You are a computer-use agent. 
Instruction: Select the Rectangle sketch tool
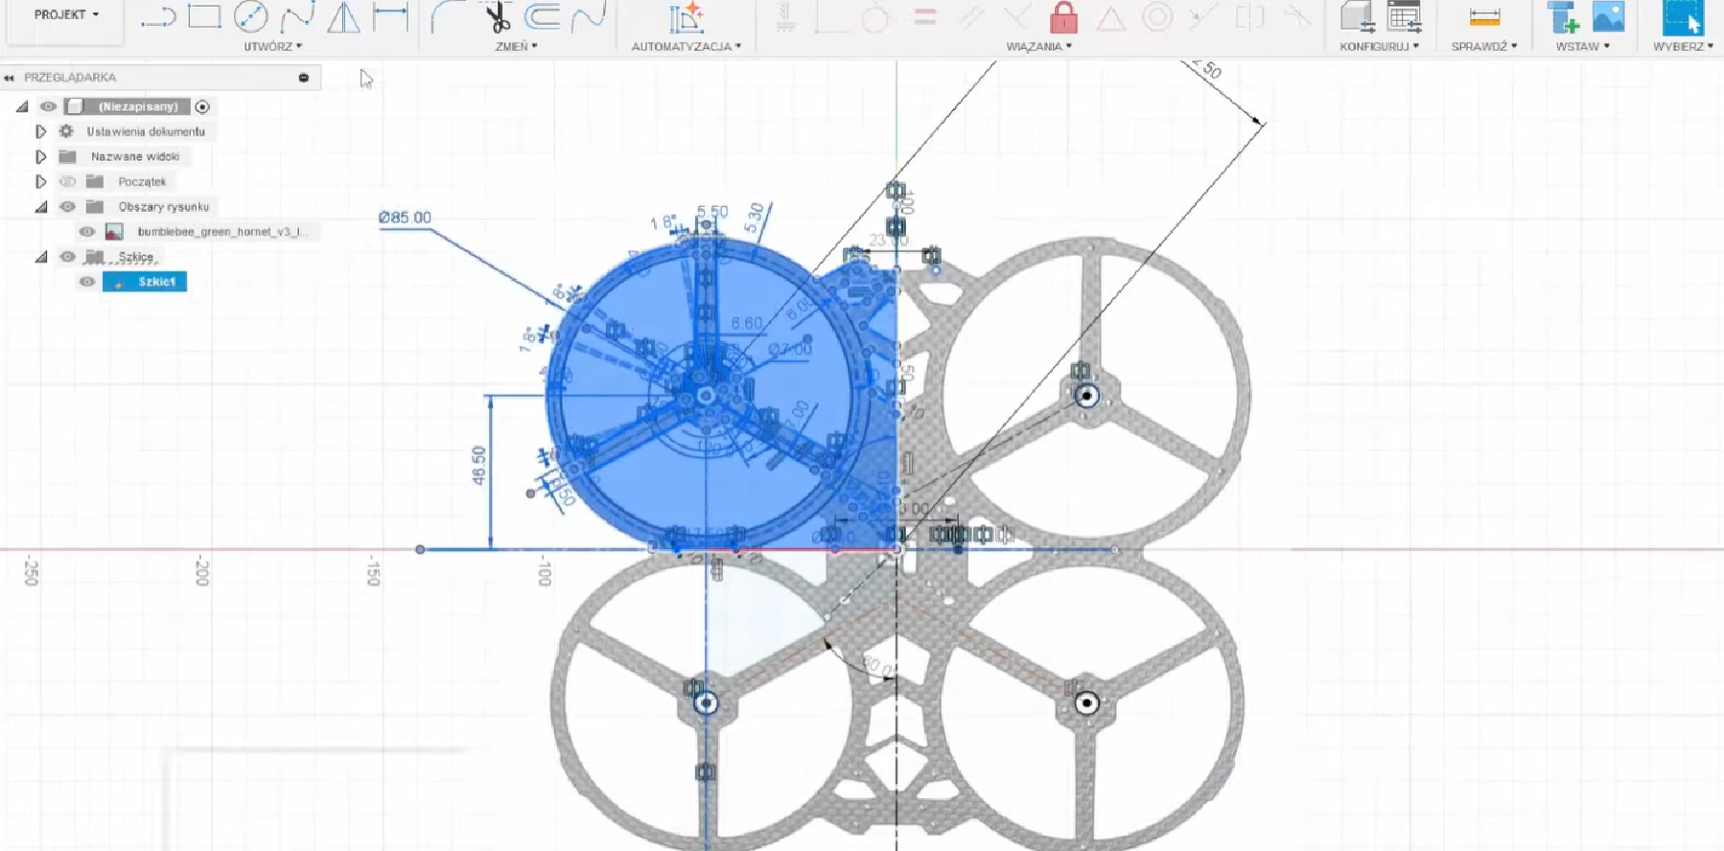click(204, 16)
